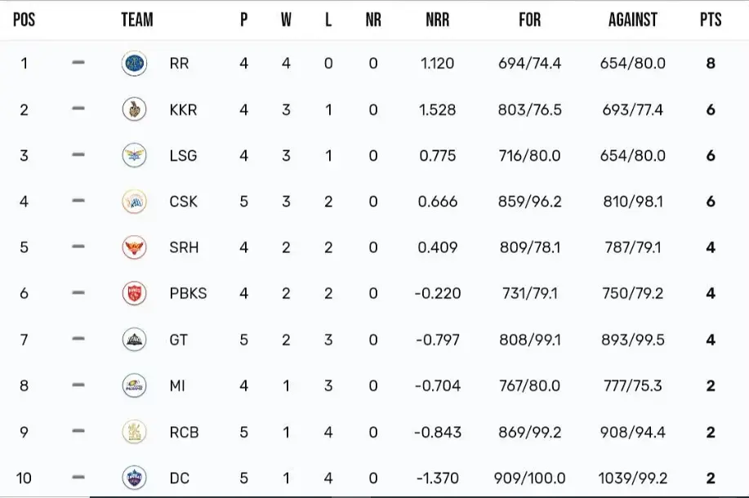Select the LSG team logo
Image resolution: width=749 pixels, height=498 pixels.
[134, 155]
